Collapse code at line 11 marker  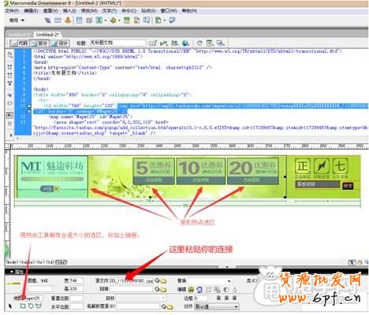[x=29, y=106]
